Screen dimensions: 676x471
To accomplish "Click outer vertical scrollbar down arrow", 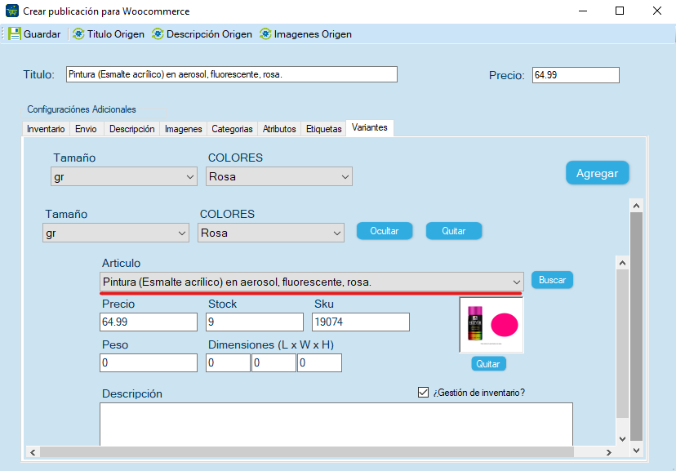I will click(x=636, y=451).
